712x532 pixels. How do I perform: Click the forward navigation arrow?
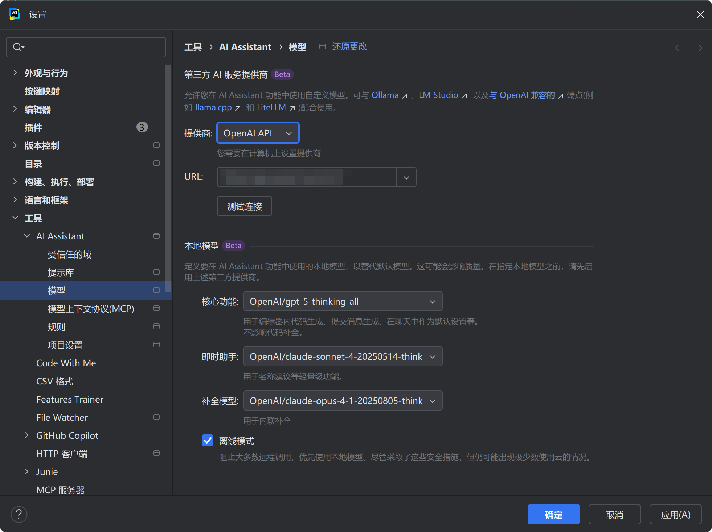click(x=698, y=48)
